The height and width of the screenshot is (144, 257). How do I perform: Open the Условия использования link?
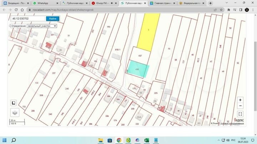pos(232,123)
